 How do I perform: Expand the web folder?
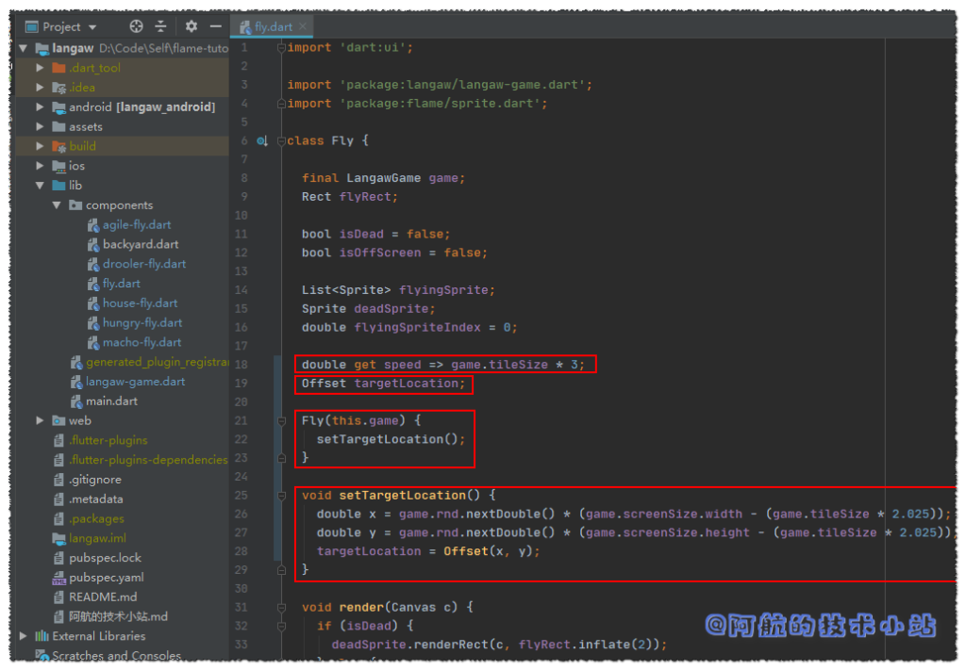[x=40, y=420]
